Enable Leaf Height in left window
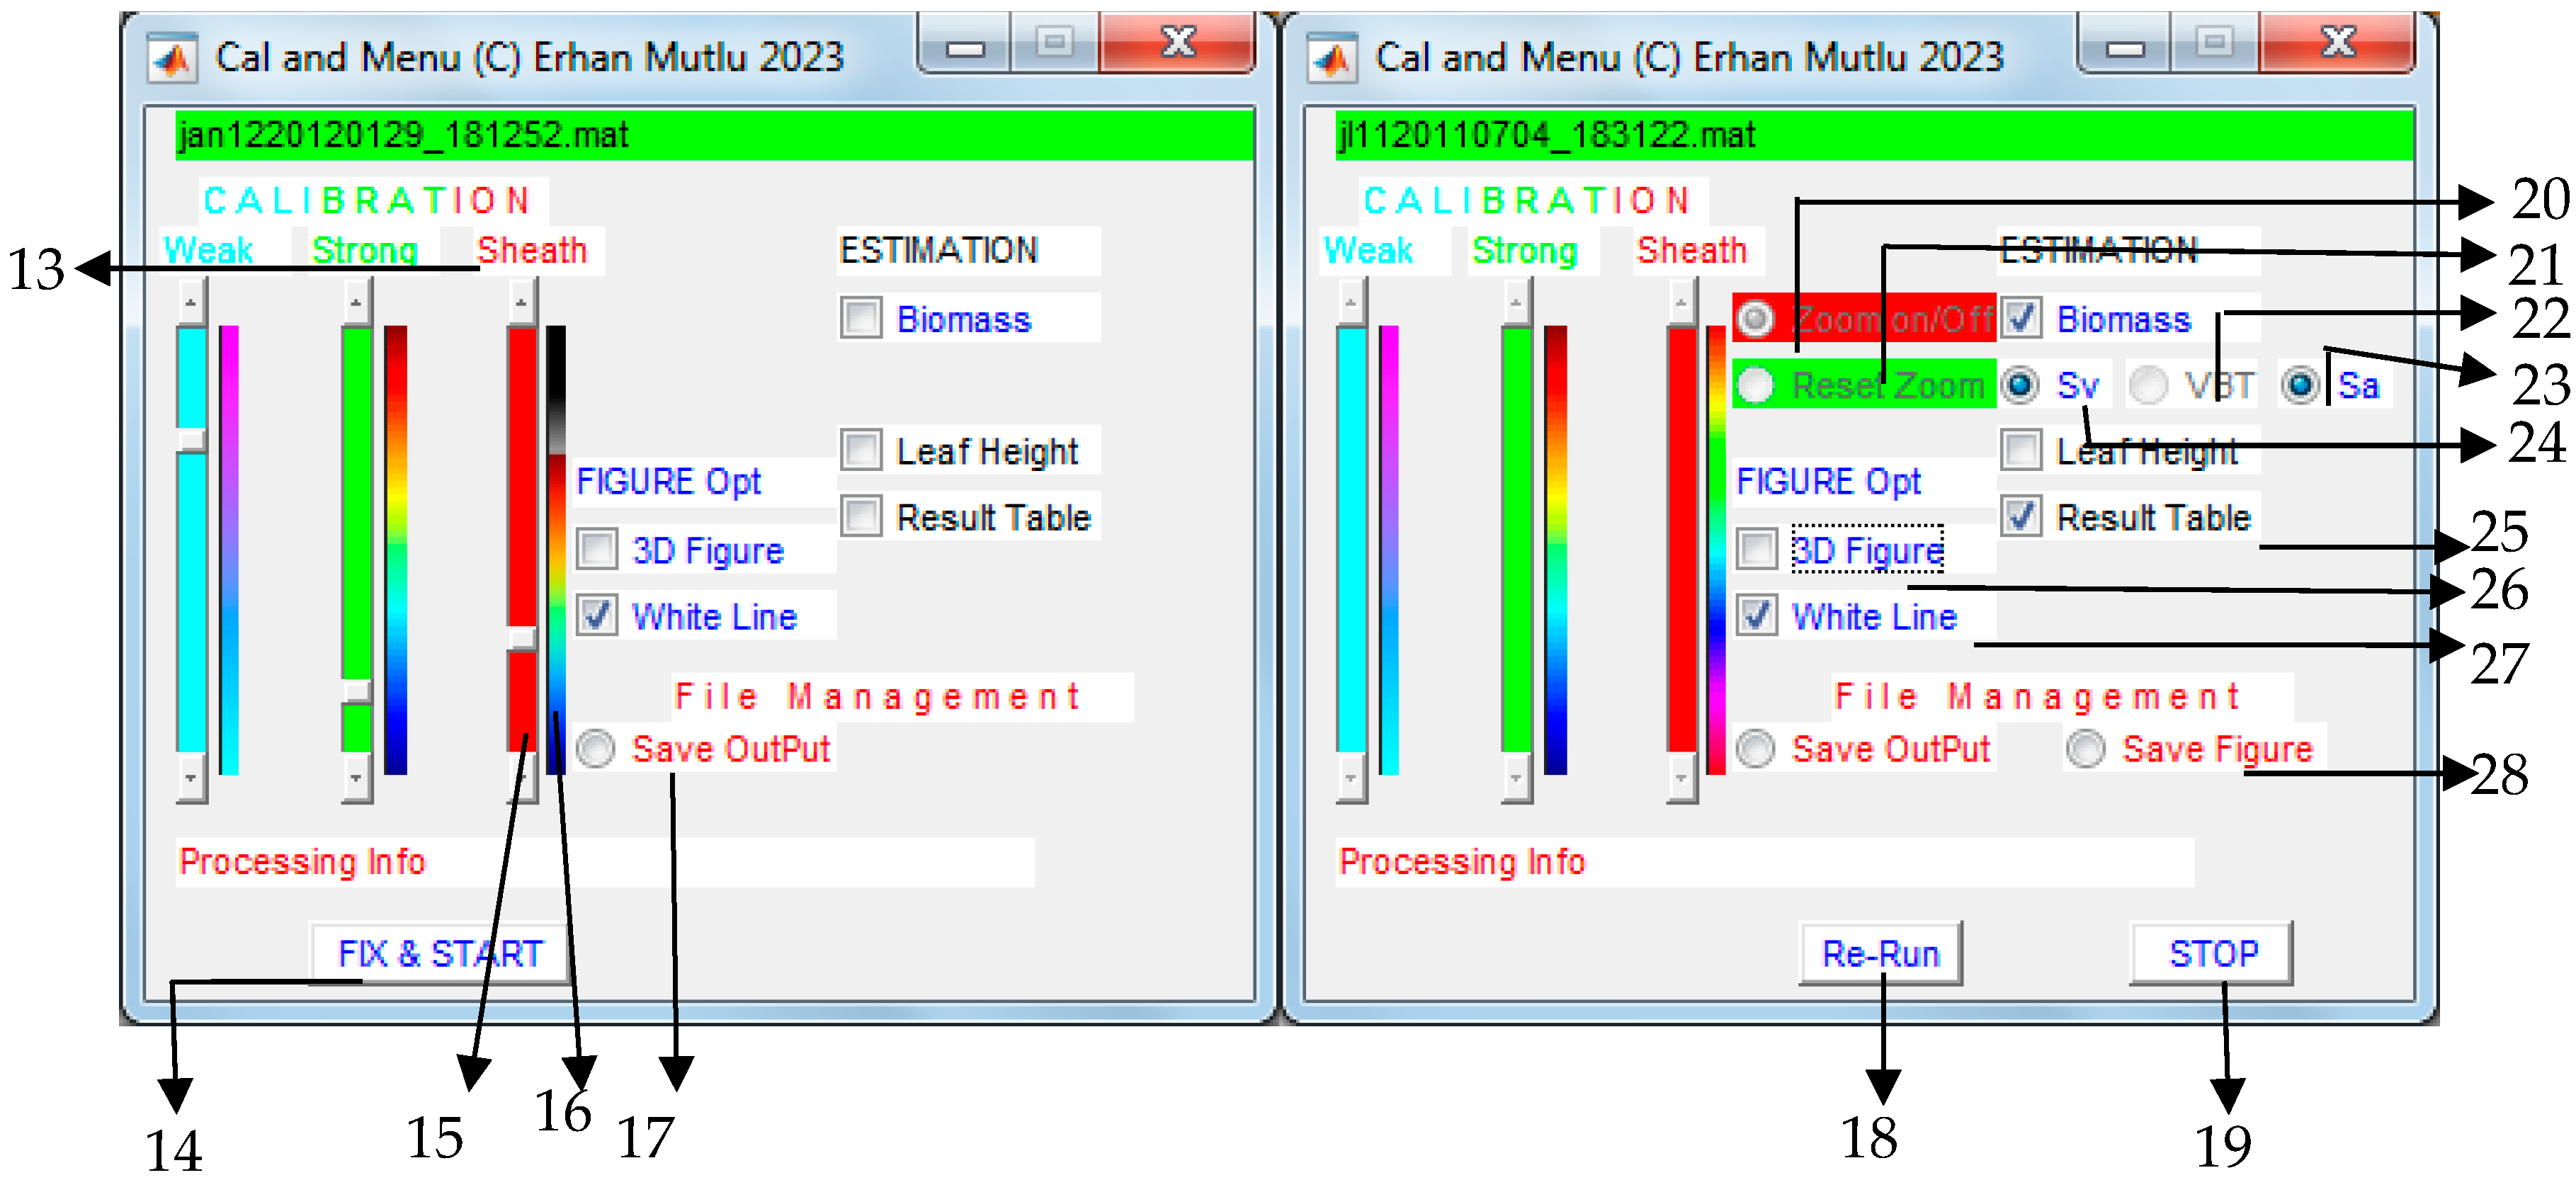This screenshot has height=1180, width=2576. (861, 450)
